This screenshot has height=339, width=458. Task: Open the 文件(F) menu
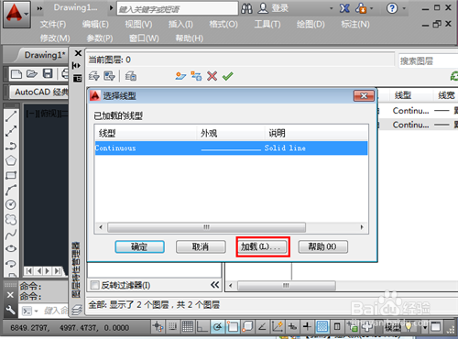(53, 24)
